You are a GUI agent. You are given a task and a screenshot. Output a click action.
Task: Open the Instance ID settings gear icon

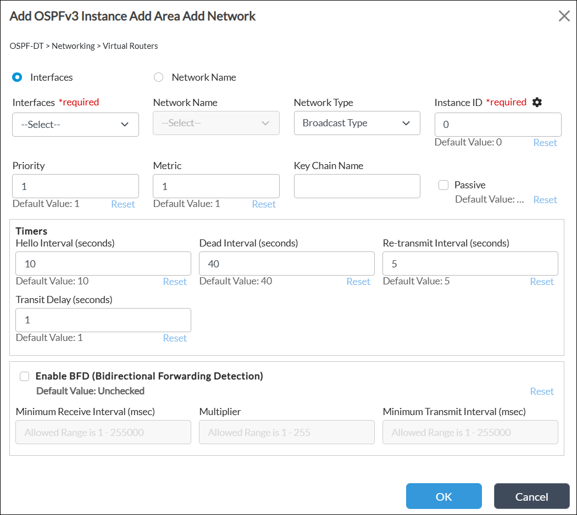[537, 102]
